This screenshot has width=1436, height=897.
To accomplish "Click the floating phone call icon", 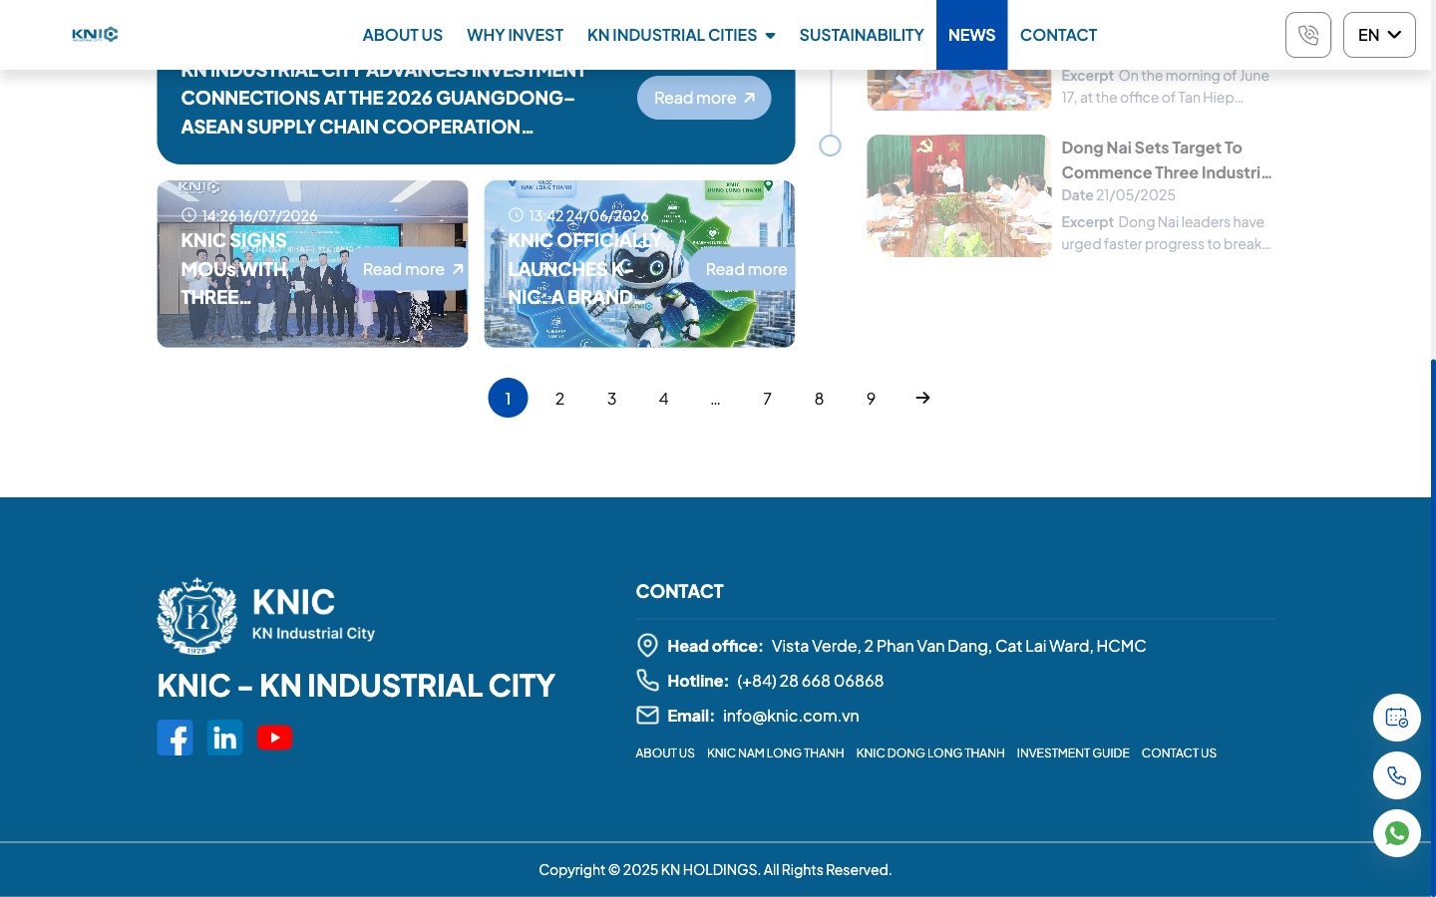I will point(1397,775).
